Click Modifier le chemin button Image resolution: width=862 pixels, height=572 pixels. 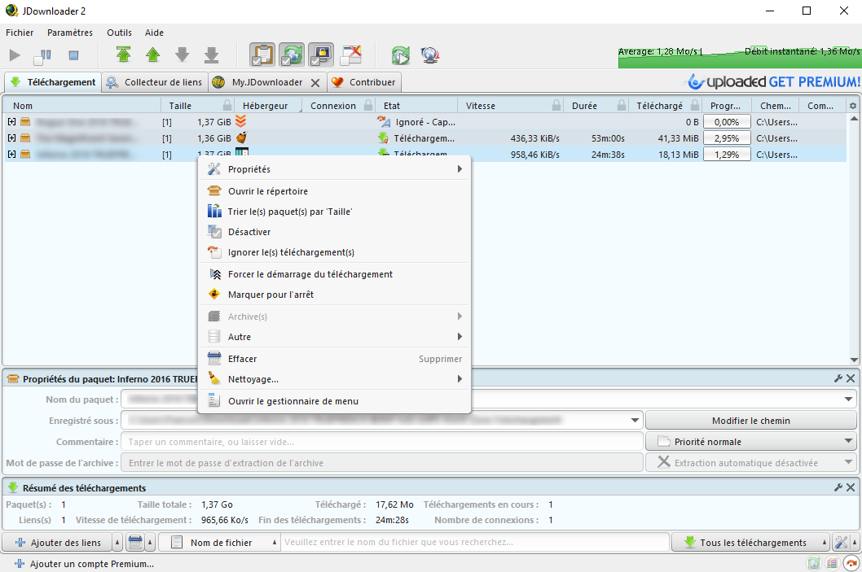pyautogui.click(x=751, y=421)
